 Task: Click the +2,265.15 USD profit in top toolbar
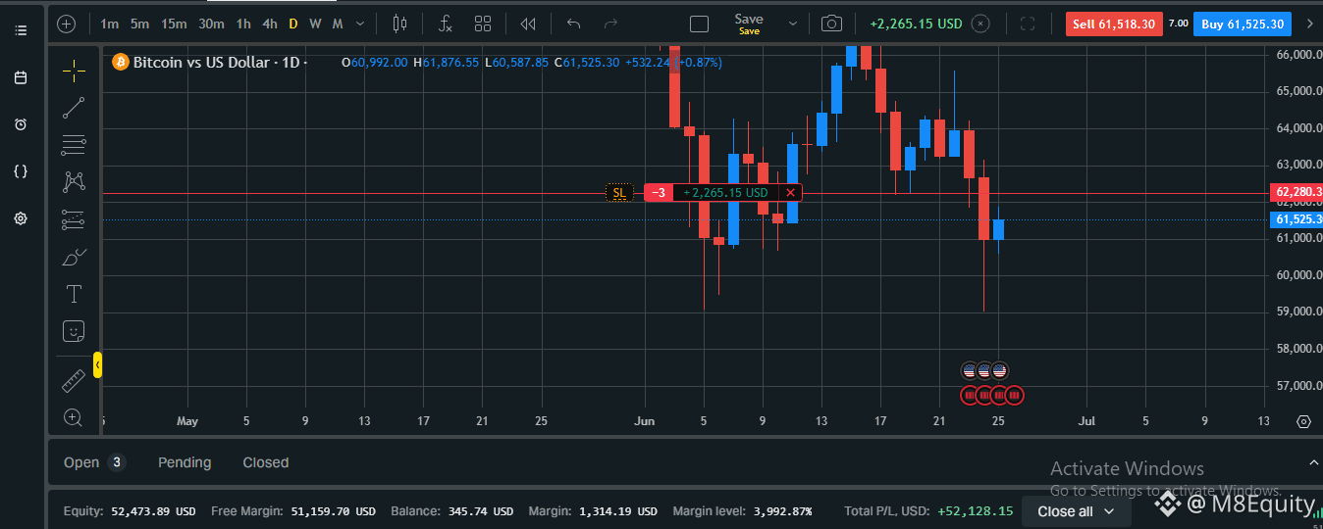(x=916, y=24)
